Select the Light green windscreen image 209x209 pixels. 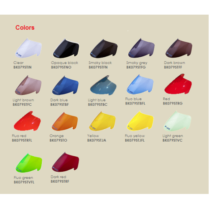click(x=177, y=121)
